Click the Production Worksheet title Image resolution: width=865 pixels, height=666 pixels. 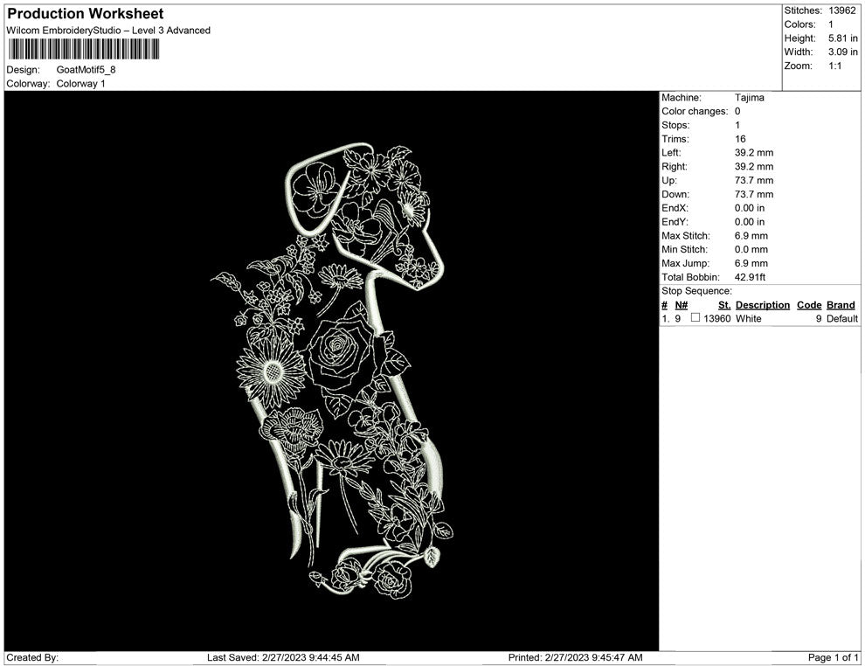[86, 14]
